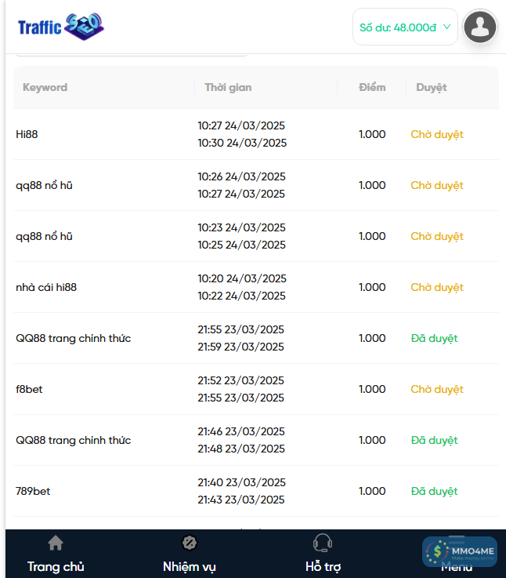Click Chờ duyệt status for f8bet
506x578 pixels.
click(x=437, y=389)
